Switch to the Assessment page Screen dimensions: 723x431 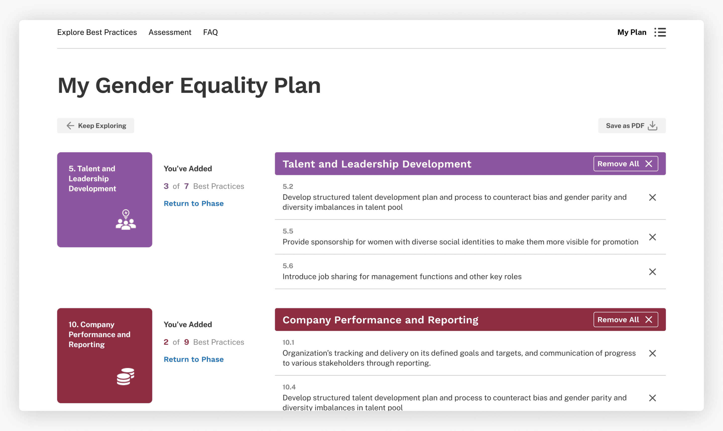tap(170, 32)
